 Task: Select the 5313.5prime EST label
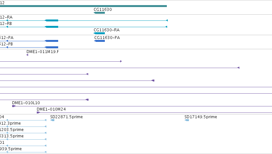coord(12,136)
